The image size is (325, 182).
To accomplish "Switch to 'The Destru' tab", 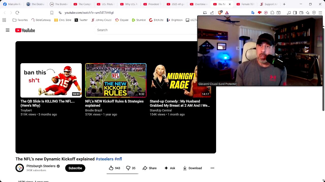I will pyautogui.click(x=35, y=4).
